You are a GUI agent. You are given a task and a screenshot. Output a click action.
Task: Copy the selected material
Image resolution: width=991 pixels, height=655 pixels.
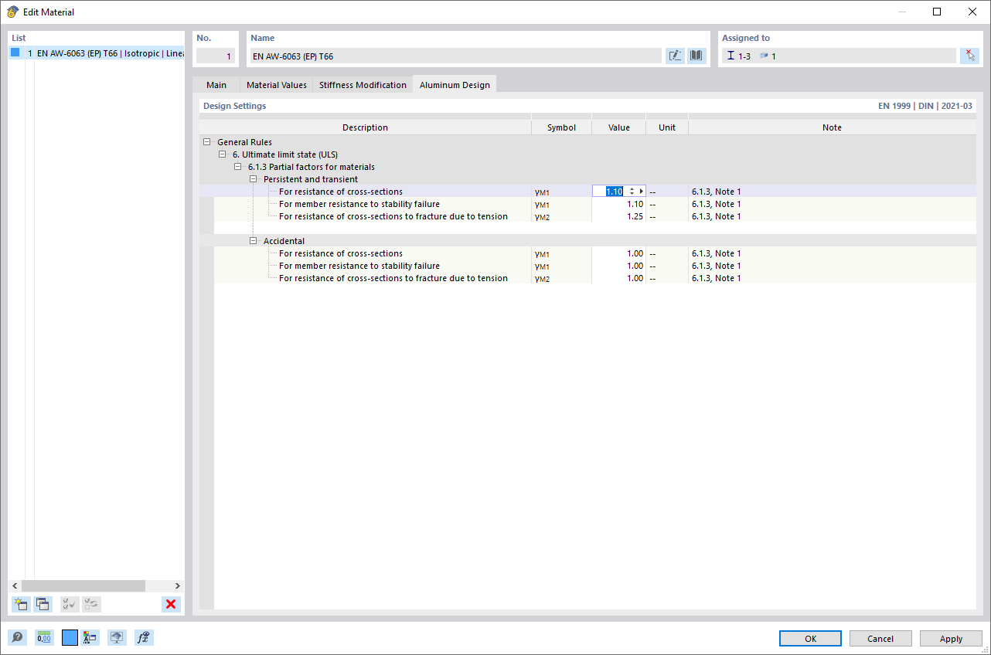43,604
